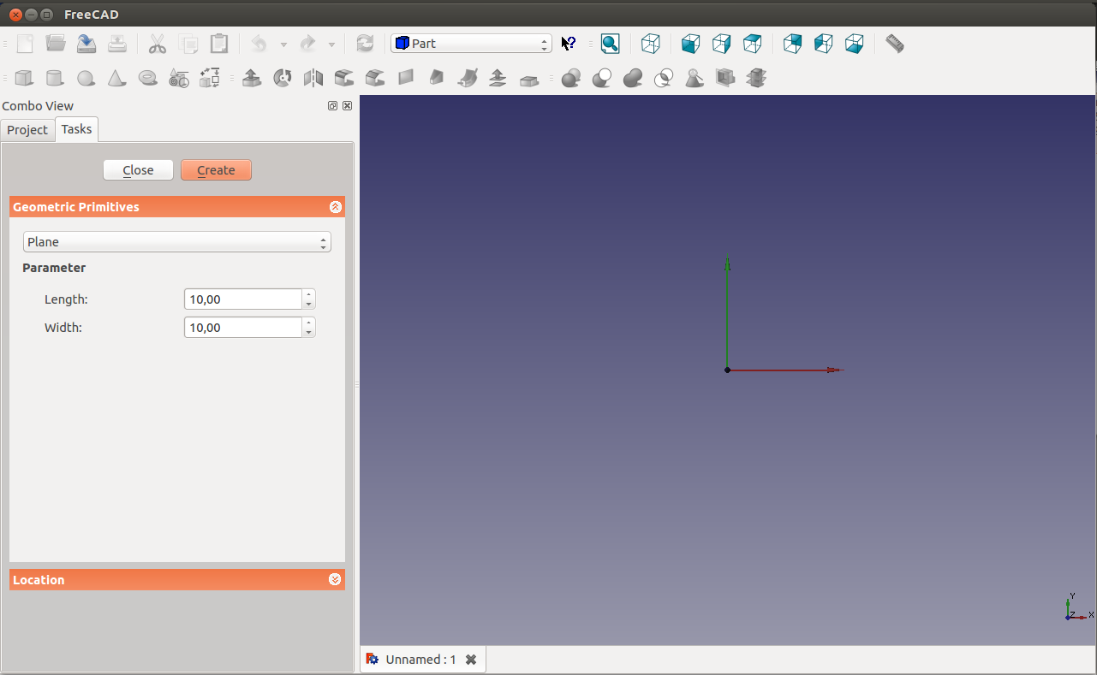Select the Unnamed : 1 document tab
The height and width of the screenshot is (675, 1097).
pos(420,660)
